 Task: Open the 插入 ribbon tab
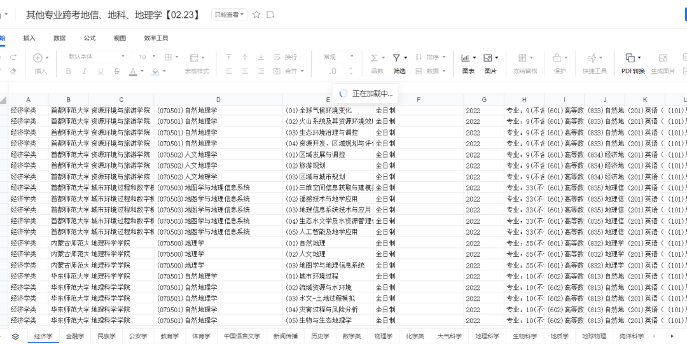[x=29, y=38]
